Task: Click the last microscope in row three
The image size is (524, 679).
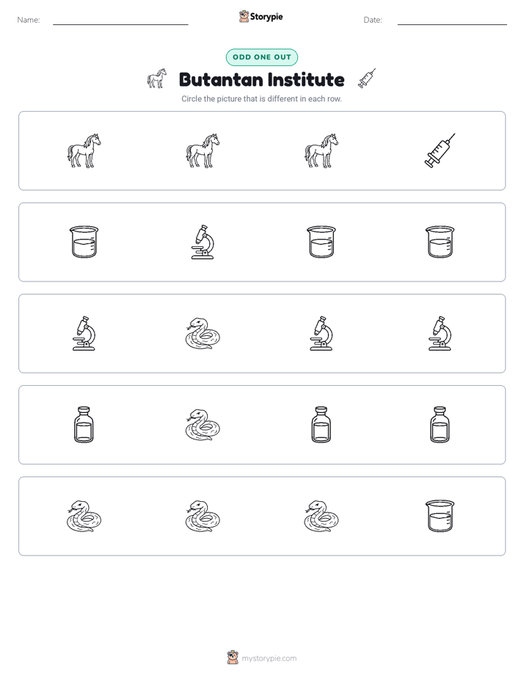Action: tap(440, 333)
